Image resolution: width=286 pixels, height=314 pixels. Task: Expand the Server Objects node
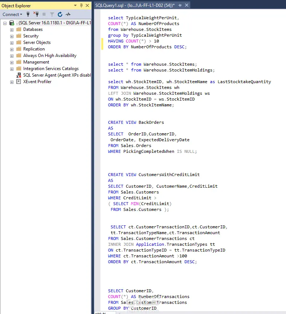point(12,43)
